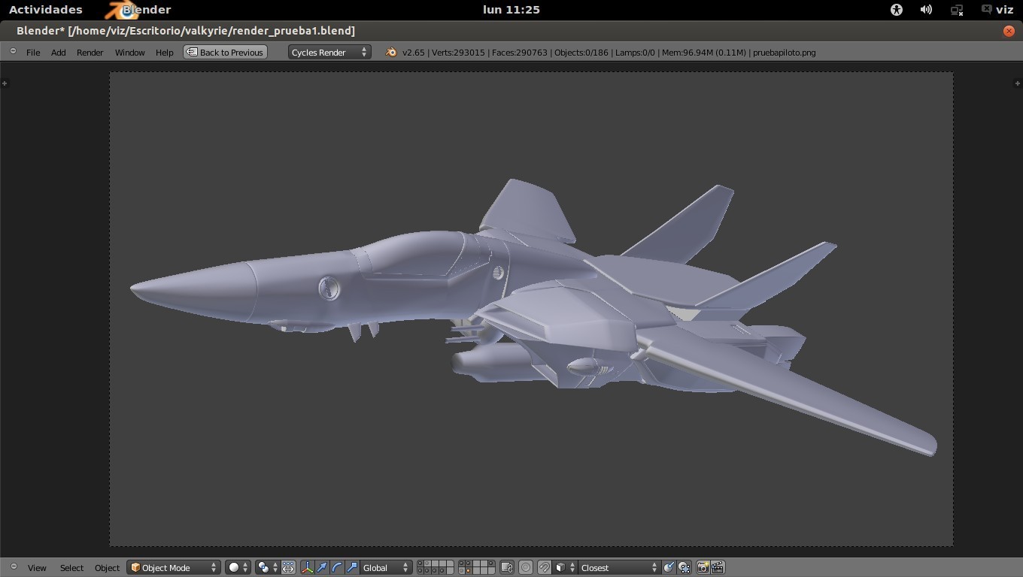Click the Back to Previous button

click(x=226, y=53)
